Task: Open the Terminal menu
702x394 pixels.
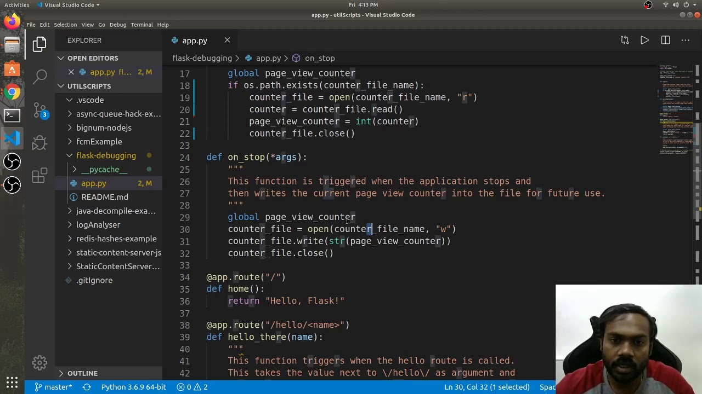Action: point(141,25)
